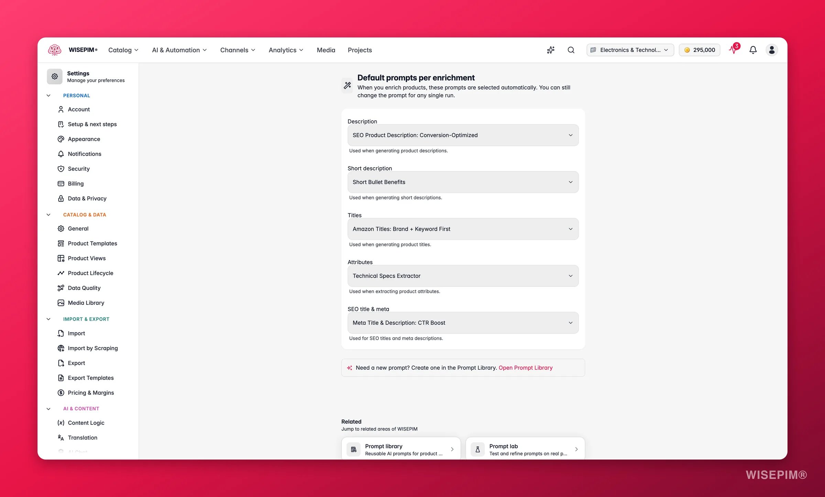Open the user profile avatar
The image size is (825, 497).
coord(772,50)
